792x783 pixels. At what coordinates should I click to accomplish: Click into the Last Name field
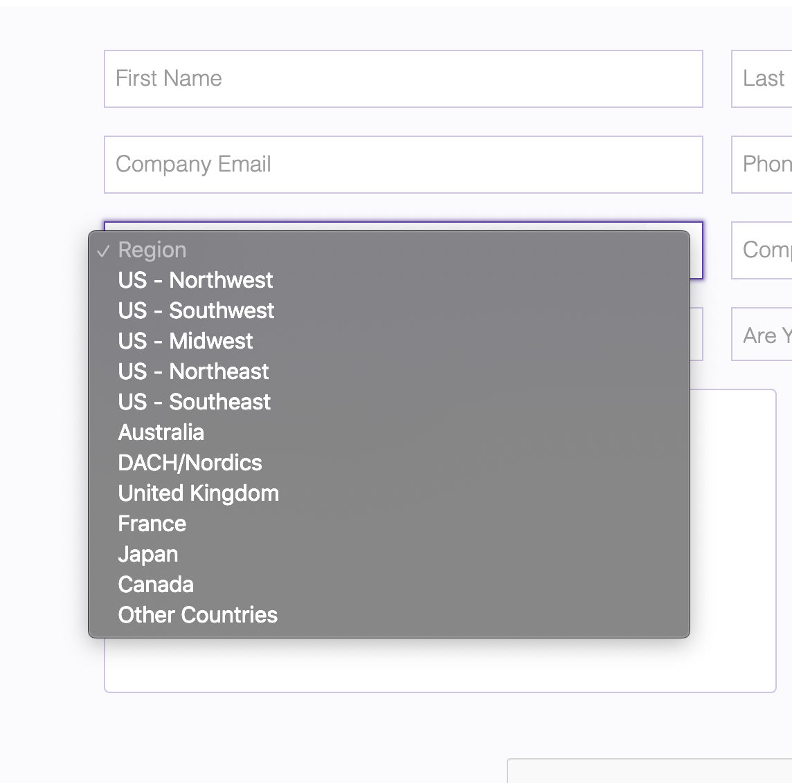pos(762,79)
